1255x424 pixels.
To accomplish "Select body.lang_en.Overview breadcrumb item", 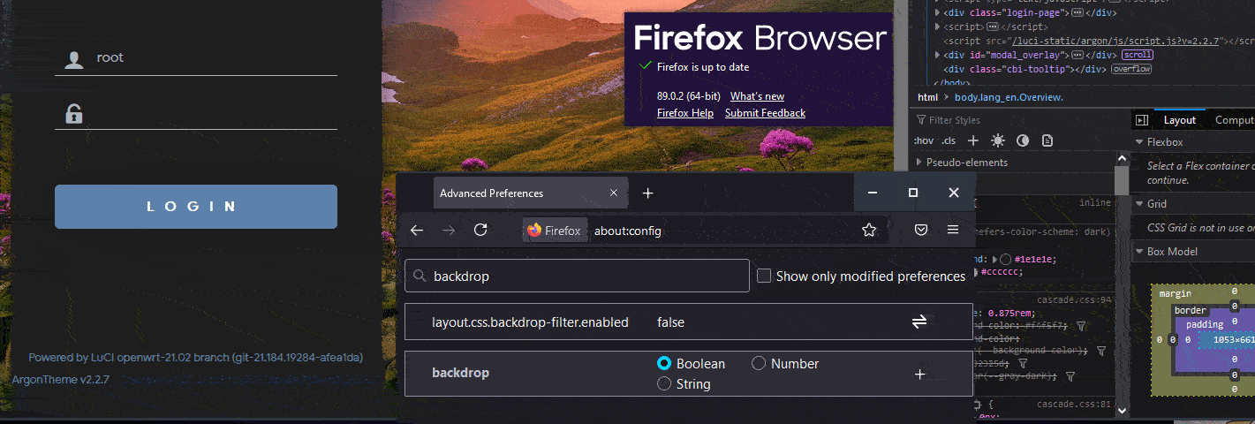I will (x=1009, y=97).
